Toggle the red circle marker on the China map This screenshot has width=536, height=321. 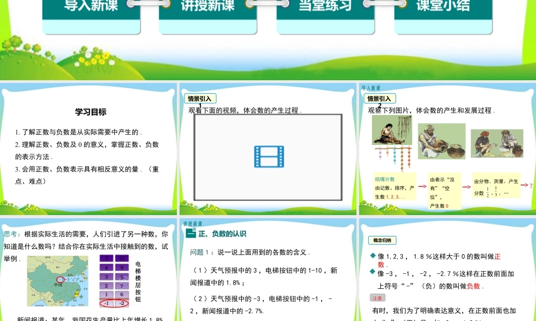pos(60,279)
